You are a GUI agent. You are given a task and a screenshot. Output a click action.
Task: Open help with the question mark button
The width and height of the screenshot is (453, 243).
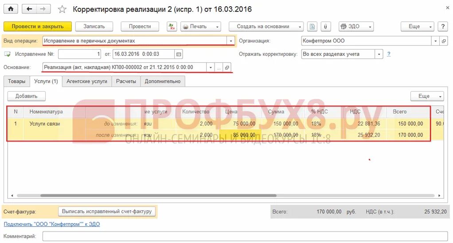coord(443,27)
